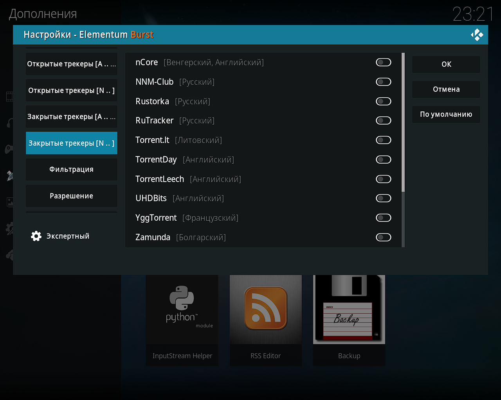Select the UHDBits label

[x=151, y=198]
